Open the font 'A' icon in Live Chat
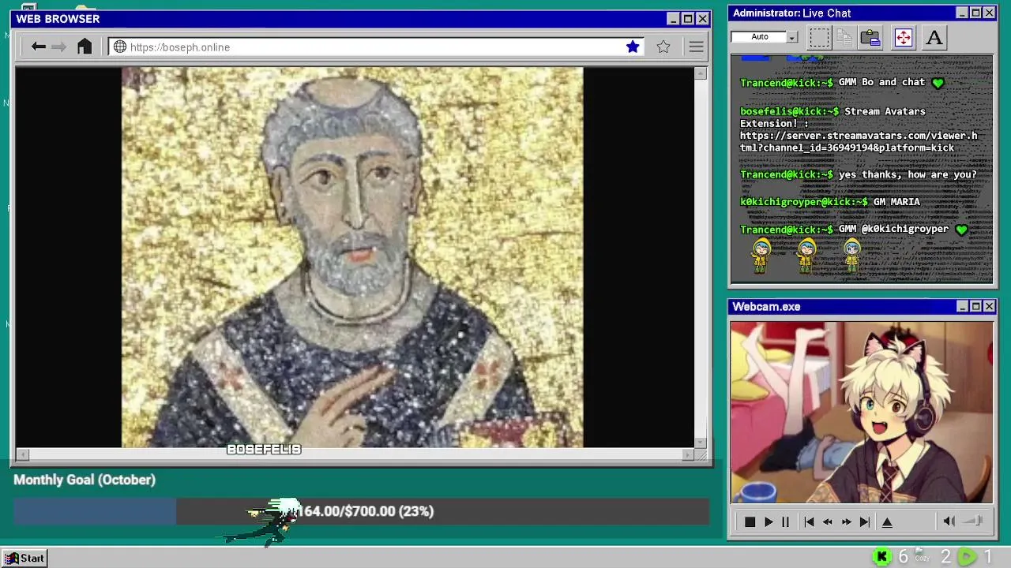The image size is (1011, 568). 934,37
